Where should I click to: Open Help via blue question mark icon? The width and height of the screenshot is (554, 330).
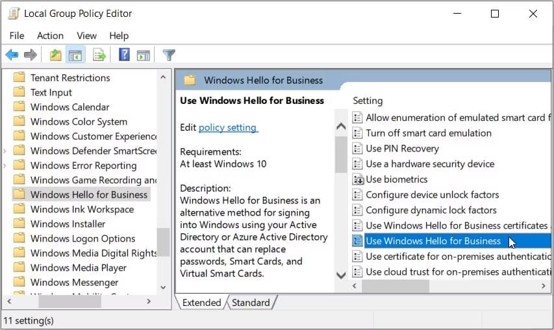[124, 55]
